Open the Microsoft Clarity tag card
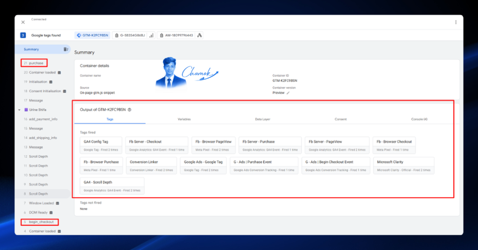 (x=404, y=166)
